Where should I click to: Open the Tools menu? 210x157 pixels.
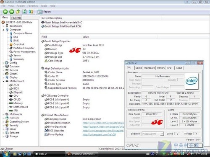44,6
